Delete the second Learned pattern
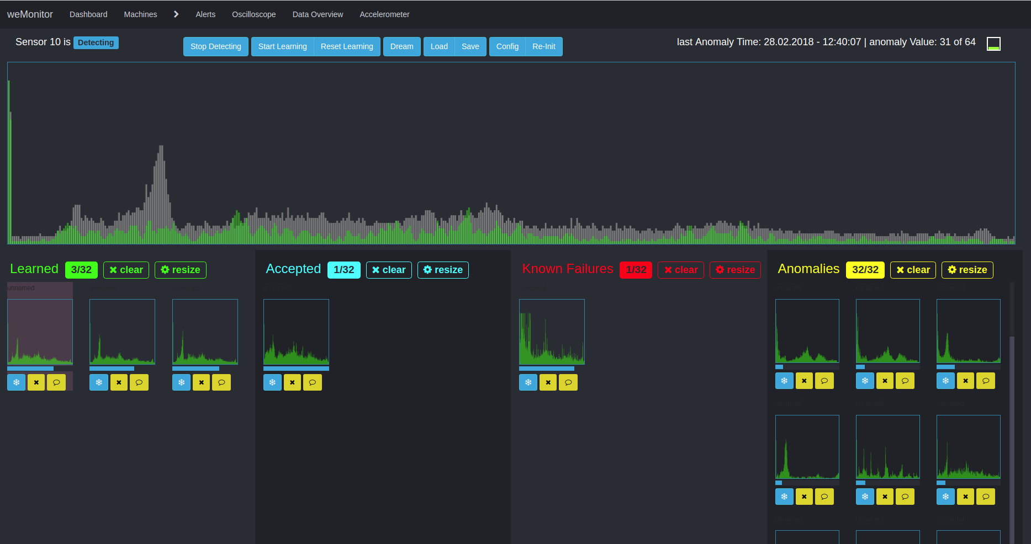Screen dimensions: 1031x544 tap(119, 382)
